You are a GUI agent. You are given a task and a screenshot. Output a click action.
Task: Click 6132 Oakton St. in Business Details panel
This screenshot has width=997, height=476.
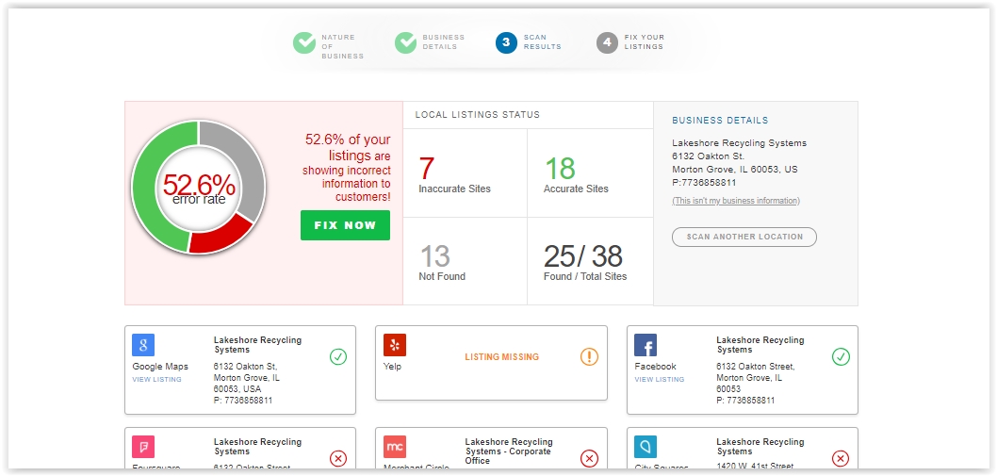(708, 156)
